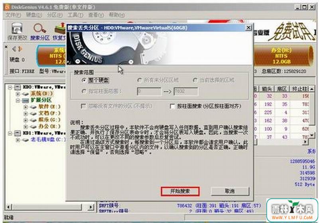Click the 免费试用 banner
The height and width of the screenshot is (223, 319).
pyautogui.click(x=293, y=31)
